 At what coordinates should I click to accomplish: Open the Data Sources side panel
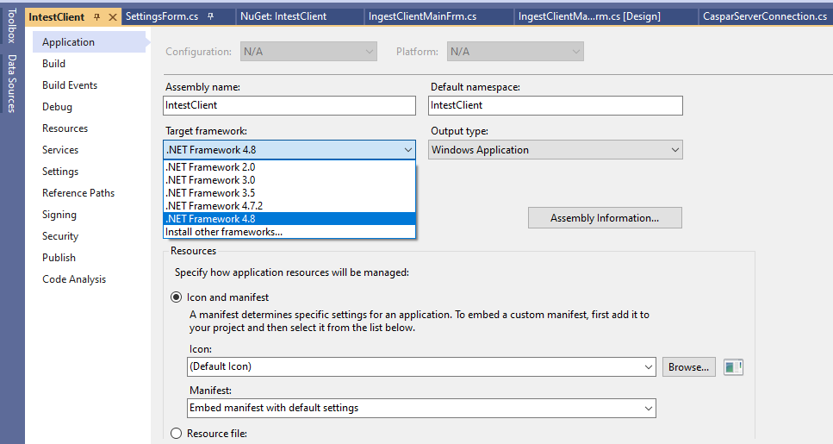(12, 84)
